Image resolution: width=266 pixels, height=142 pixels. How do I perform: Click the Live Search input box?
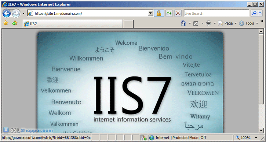[x=216, y=14]
